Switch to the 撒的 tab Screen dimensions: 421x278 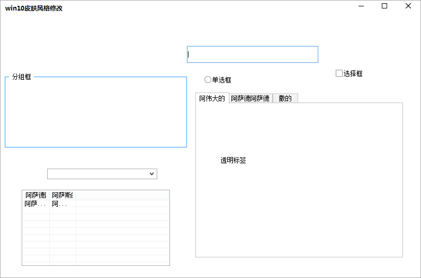285,98
